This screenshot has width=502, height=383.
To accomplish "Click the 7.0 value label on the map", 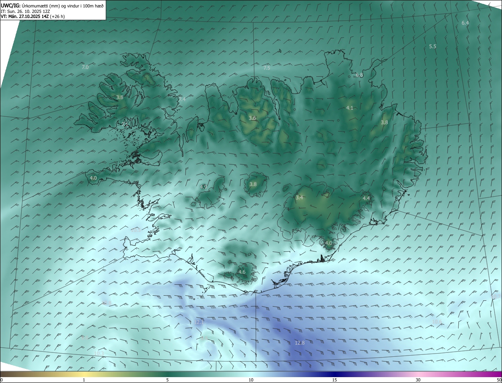I will pos(85,67).
